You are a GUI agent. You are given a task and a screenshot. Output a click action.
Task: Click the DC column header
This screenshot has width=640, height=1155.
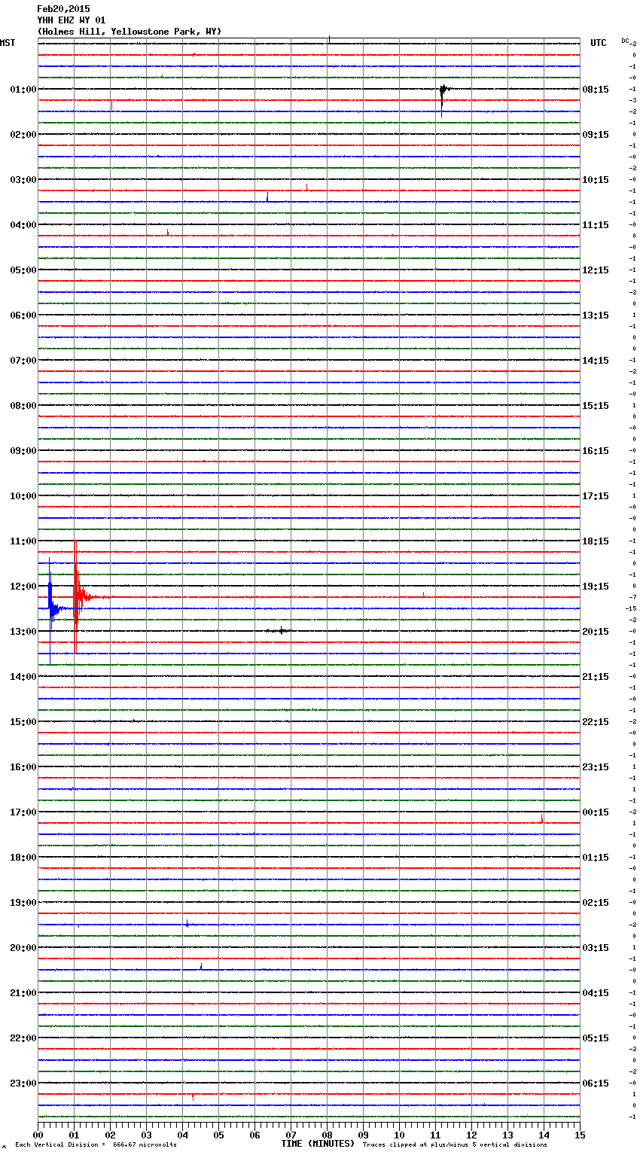pos(626,41)
